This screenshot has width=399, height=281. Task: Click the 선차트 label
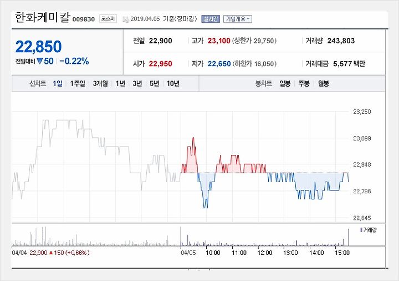point(38,83)
